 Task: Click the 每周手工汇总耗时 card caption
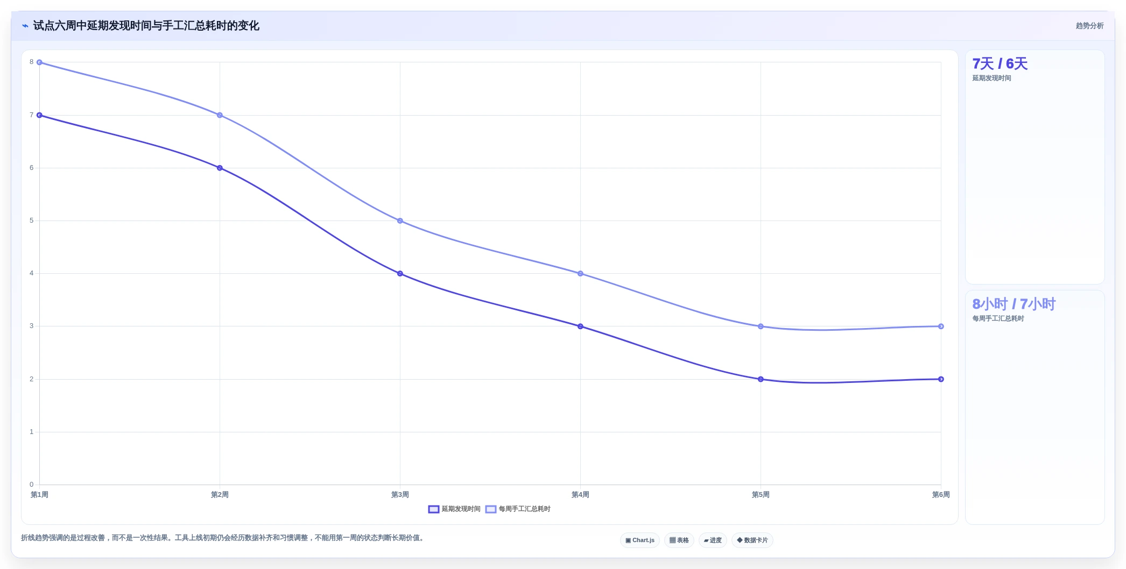coord(998,319)
